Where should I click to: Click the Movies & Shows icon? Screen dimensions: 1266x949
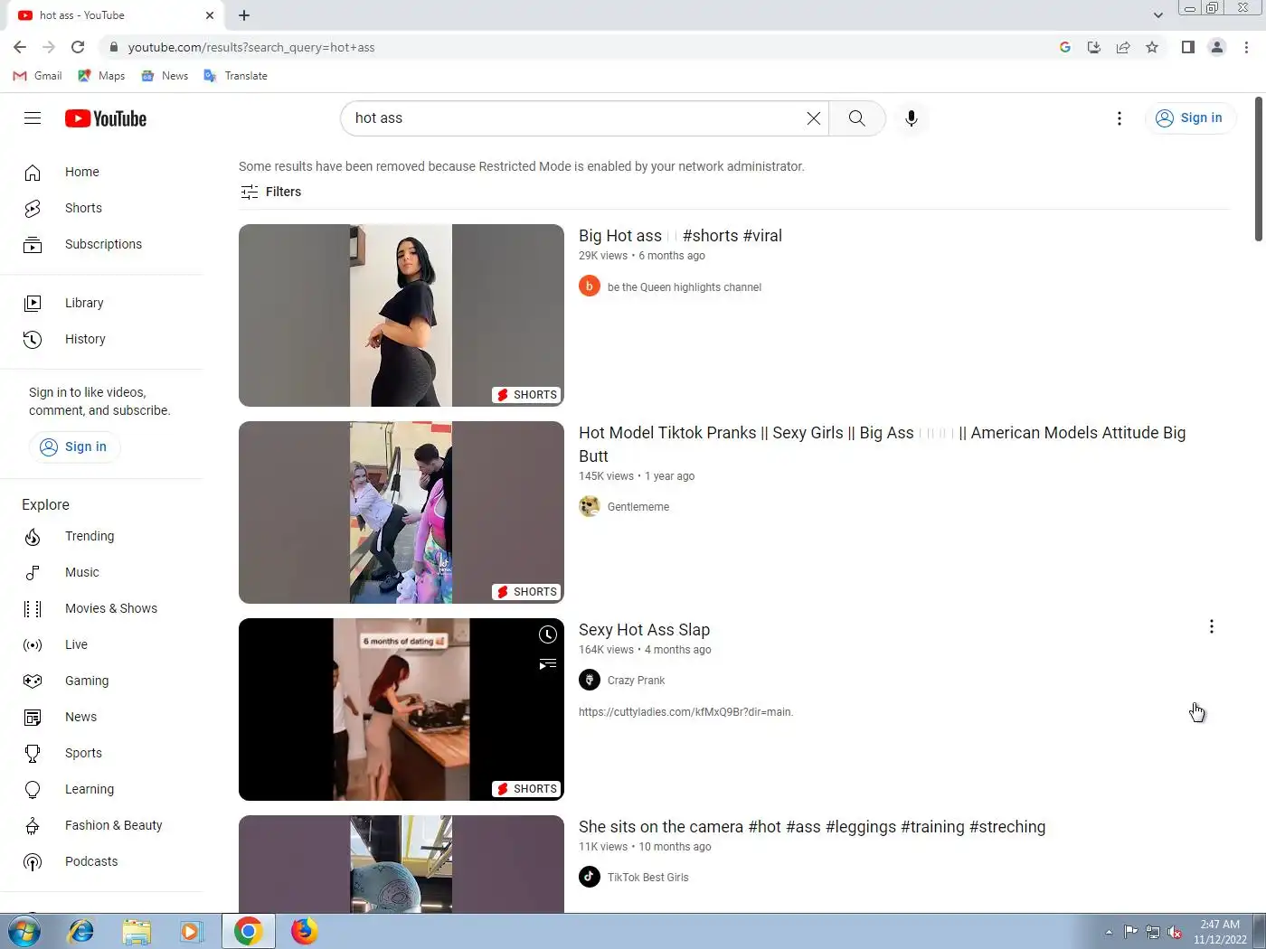33,608
